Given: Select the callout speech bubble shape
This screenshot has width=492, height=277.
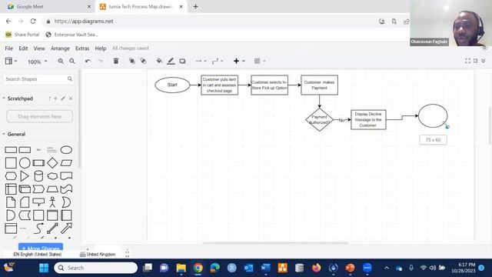Looking at the screenshot, I should coord(38,202).
